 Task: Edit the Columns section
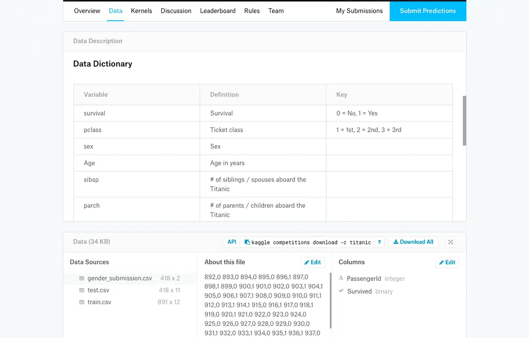(x=447, y=262)
